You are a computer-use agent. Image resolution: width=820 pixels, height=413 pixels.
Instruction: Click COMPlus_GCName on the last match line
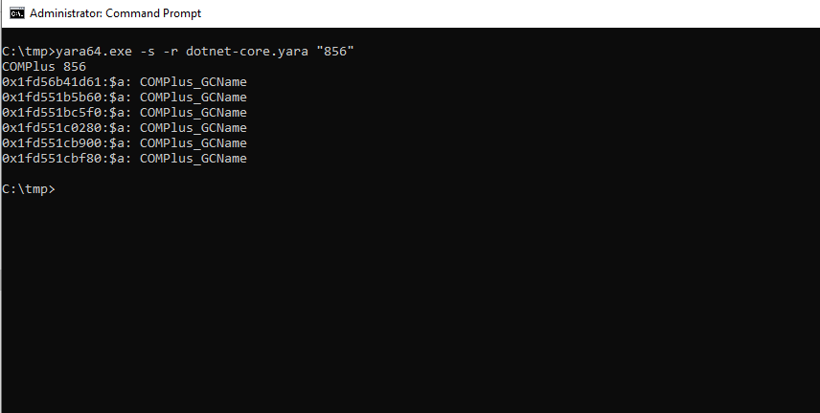(194, 158)
